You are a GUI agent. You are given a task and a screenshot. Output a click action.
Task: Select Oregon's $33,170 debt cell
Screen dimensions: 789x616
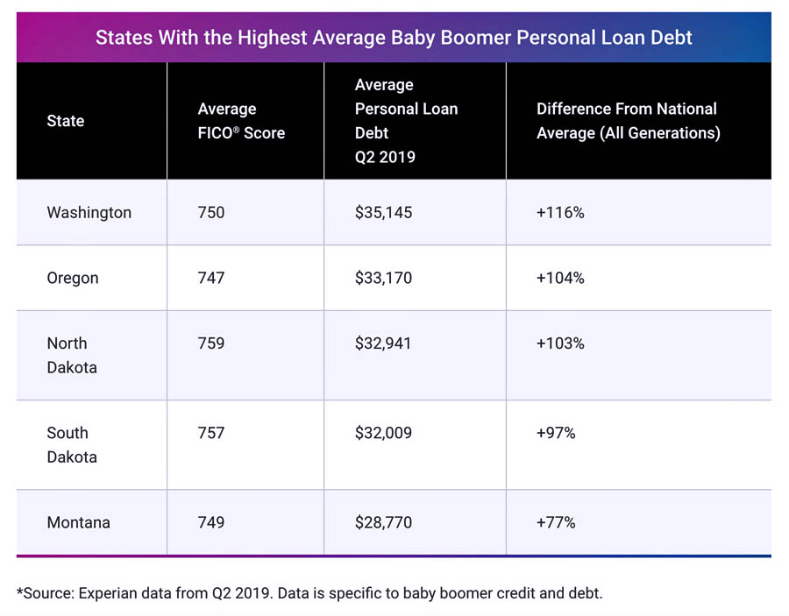coord(383,278)
